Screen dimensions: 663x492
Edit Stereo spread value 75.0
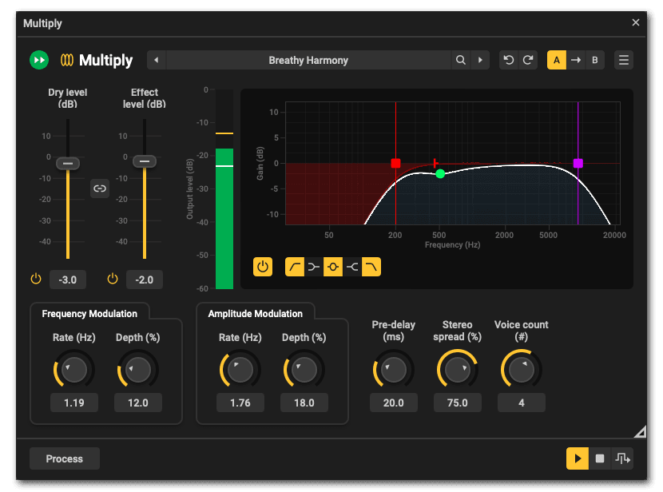[458, 403]
